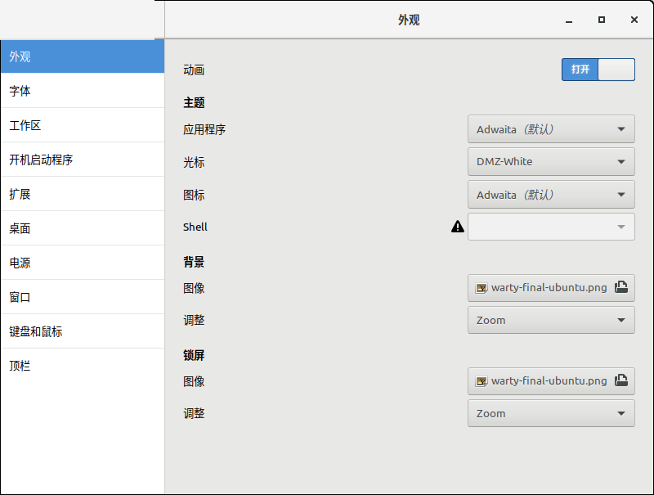The height and width of the screenshot is (495, 654).
Task: Open the 图标 theme dropdown
Action: pos(551,195)
